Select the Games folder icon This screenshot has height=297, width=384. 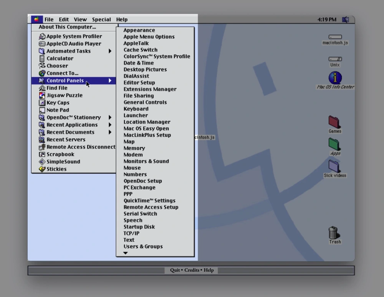(x=334, y=122)
